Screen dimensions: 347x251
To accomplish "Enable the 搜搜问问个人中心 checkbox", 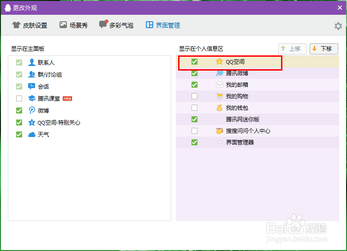I will [195, 131].
